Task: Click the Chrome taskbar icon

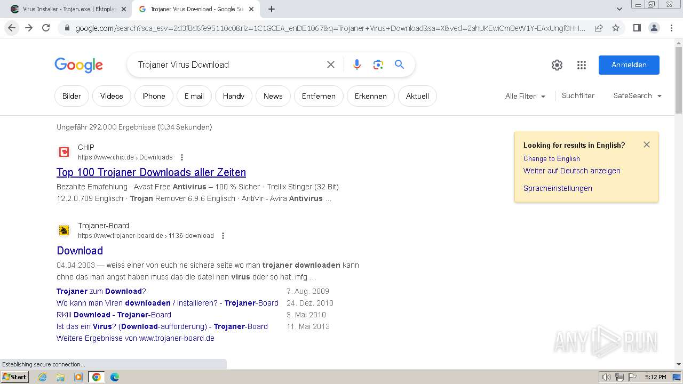Action: (x=96, y=377)
